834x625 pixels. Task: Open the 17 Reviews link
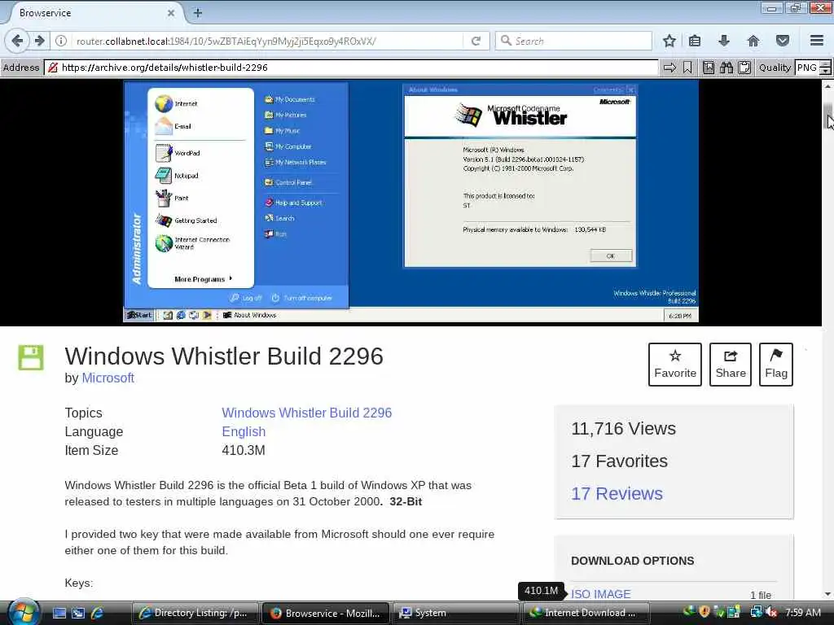(x=617, y=494)
